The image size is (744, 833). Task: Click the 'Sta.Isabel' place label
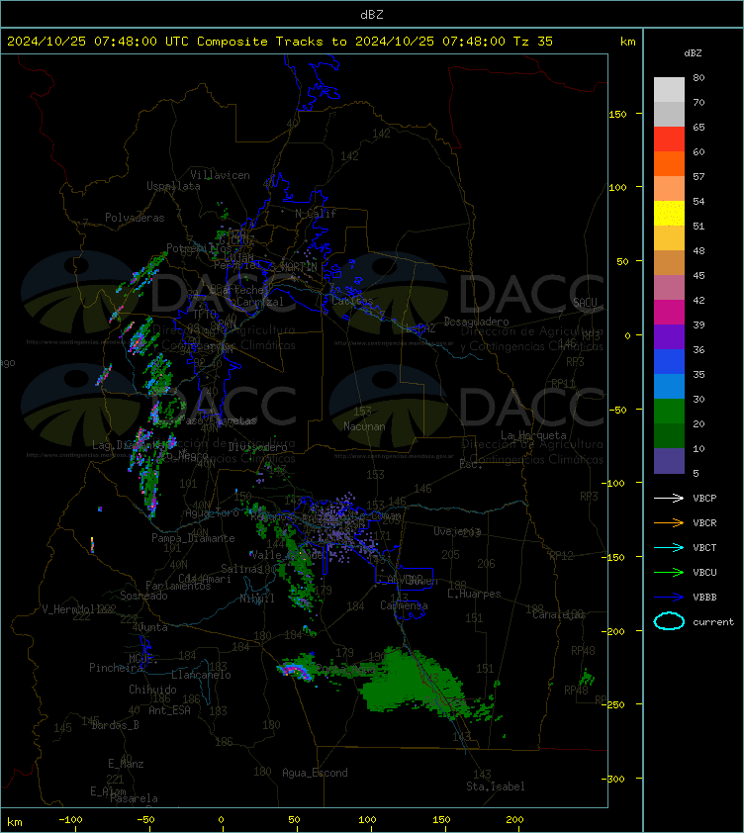pyautogui.click(x=496, y=787)
